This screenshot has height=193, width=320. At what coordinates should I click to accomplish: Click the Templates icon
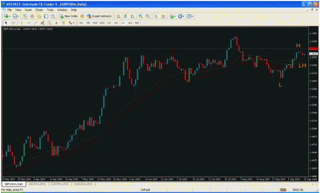click(189, 16)
